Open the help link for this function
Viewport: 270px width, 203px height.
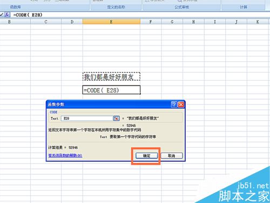pos(65,155)
